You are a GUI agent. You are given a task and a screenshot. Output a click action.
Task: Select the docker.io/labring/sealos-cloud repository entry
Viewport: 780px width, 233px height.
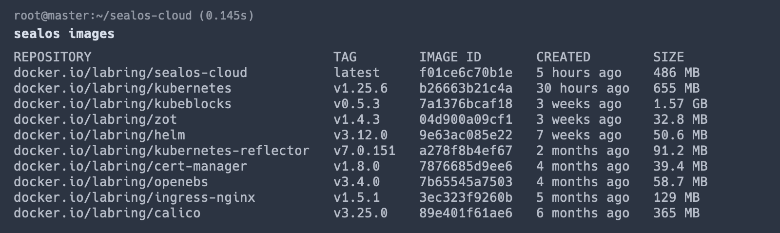[x=130, y=73]
